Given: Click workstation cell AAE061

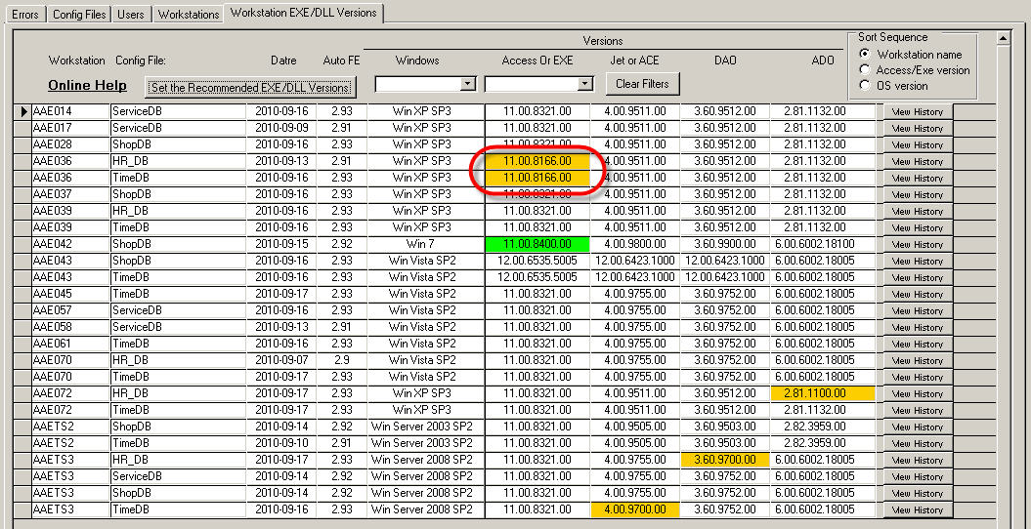Looking at the screenshot, I should (70, 344).
